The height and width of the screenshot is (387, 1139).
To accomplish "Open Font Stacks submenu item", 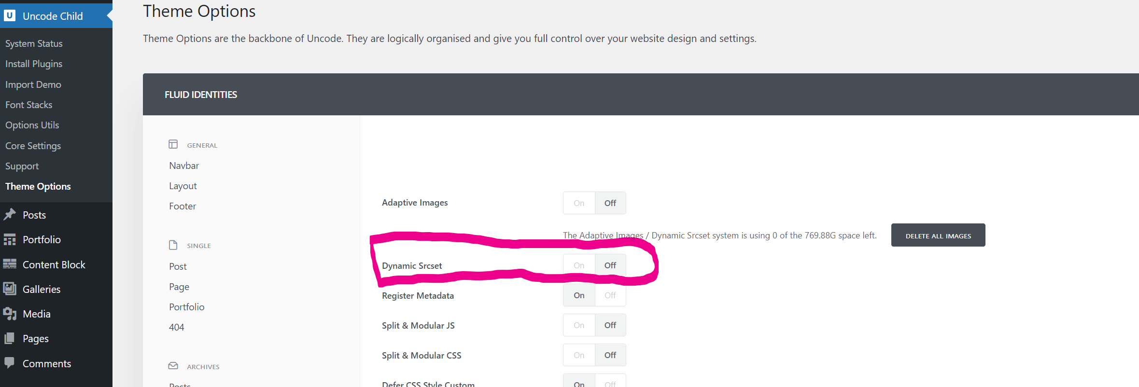I will pyautogui.click(x=29, y=105).
